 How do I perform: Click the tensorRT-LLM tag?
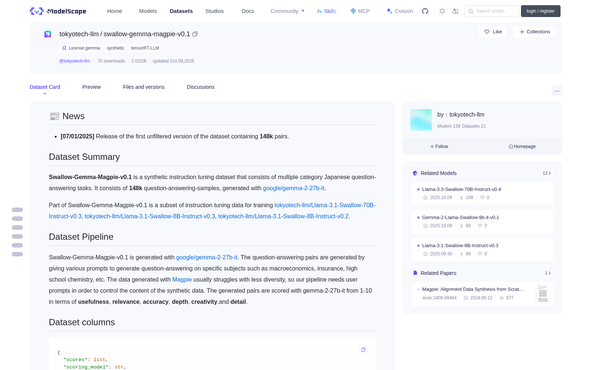tap(145, 48)
